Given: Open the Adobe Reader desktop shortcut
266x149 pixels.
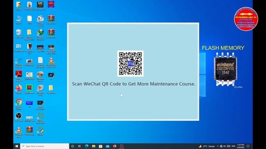Looking at the screenshot, I should pos(19,76).
